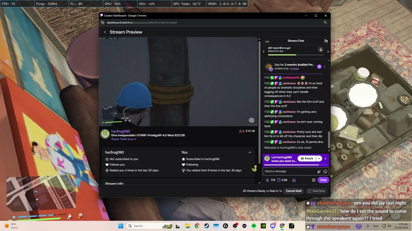Image resolution: width=412 pixels, height=231 pixels.
Task: Open the emote picker in chat
Action: point(325,171)
